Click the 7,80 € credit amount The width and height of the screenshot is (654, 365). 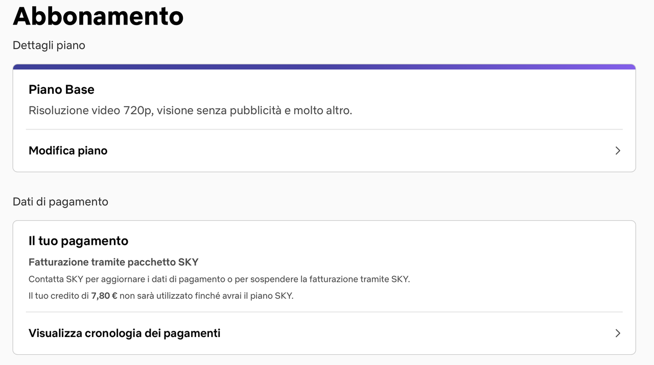[104, 296]
